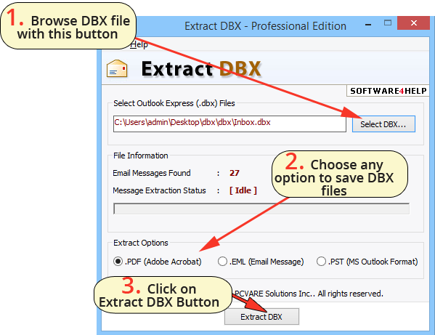Image resolution: width=435 pixels, height=335 pixels.
Task: Click the Email Messages Found count 27
Action: (235, 173)
